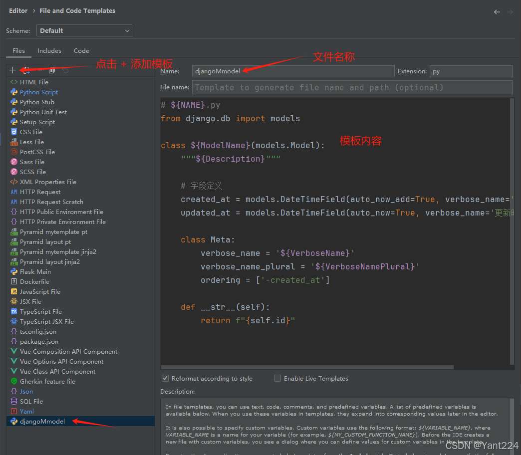521x455 pixels.
Task: Click the Create Child Template File icon
Action: pyautogui.click(x=26, y=70)
